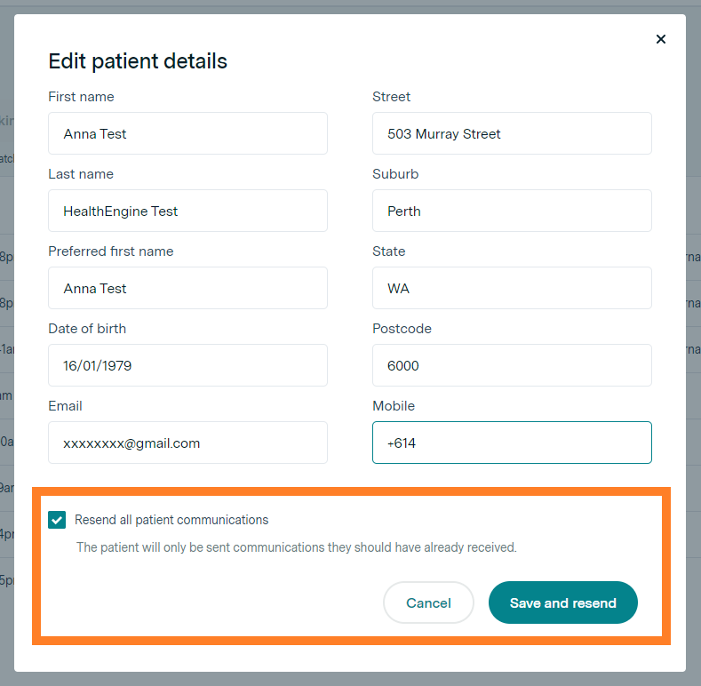Image resolution: width=701 pixels, height=686 pixels.
Task: Click the Email field label
Action: pyautogui.click(x=65, y=406)
